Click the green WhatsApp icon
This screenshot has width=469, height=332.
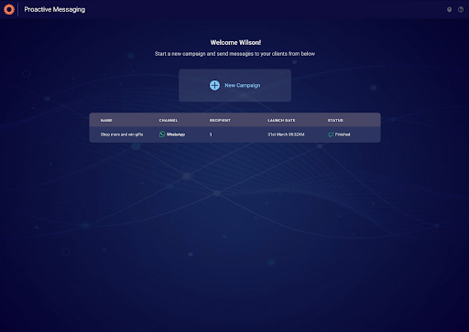(162, 134)
